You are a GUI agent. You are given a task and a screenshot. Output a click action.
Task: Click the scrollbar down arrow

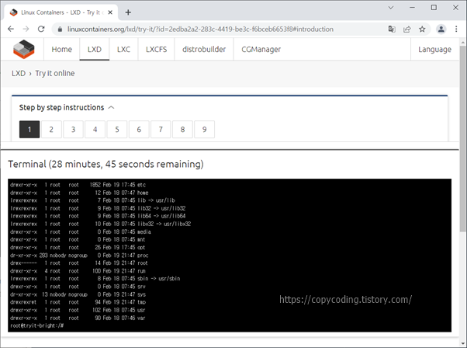pos(462,343)
